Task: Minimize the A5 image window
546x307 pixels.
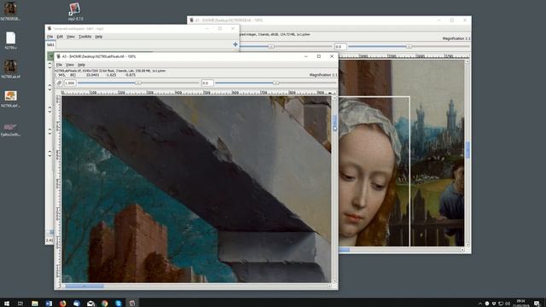Action: click(x=305, y=56)
